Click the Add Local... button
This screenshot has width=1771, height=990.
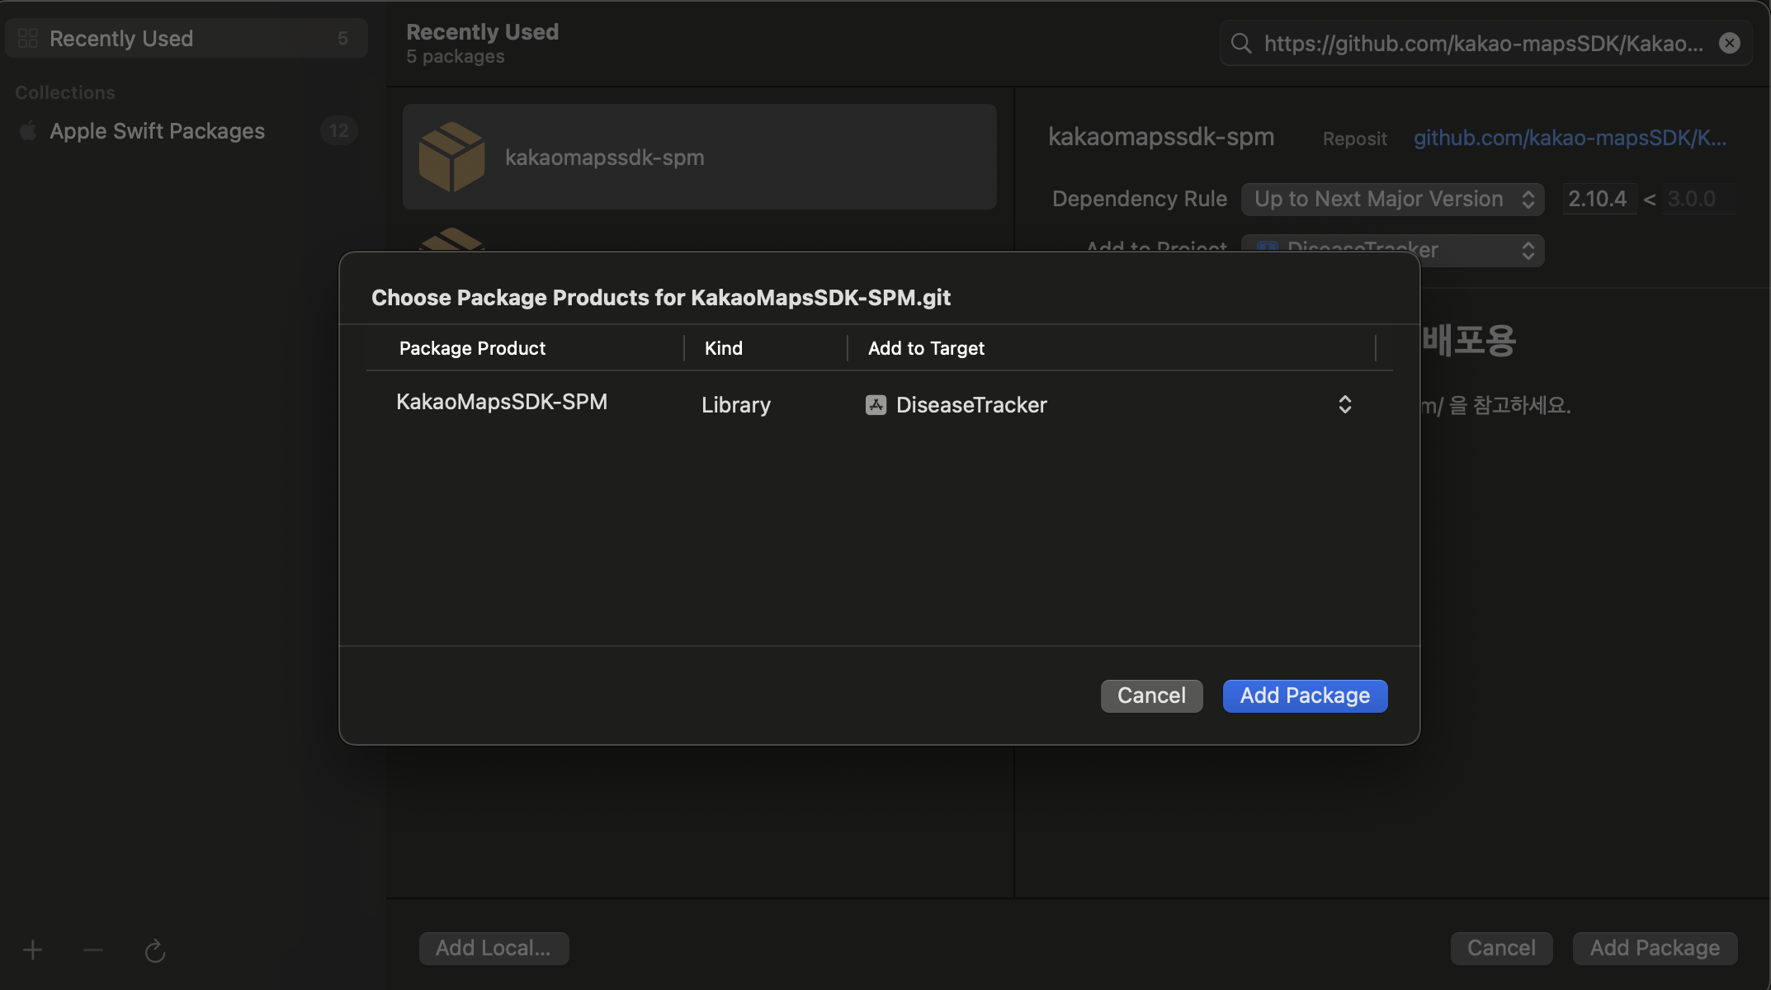(x=494, y=948)
